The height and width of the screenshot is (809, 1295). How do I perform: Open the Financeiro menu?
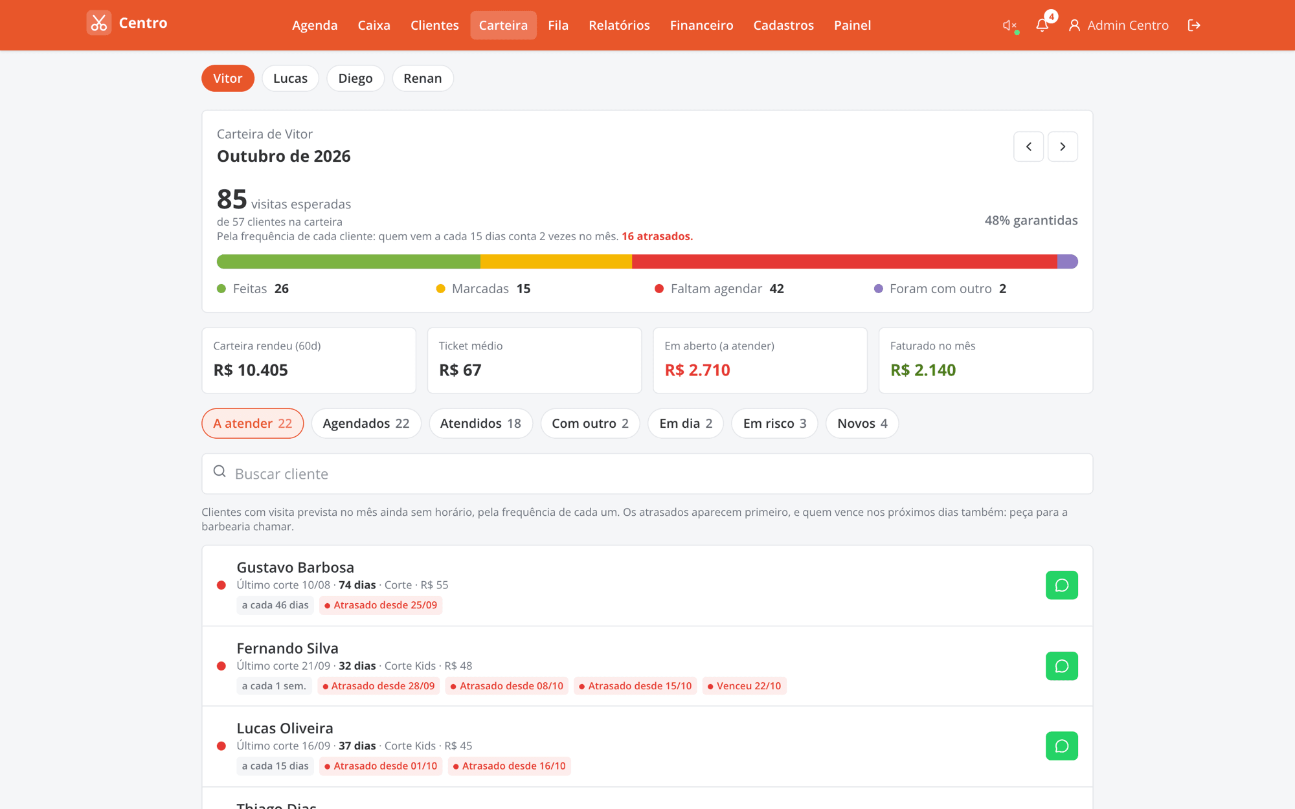(x=701, y=25)
